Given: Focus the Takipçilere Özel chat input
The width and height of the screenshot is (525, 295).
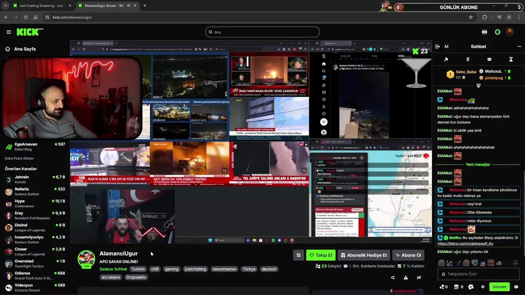Looking at the screenshot, I should click(478, 274).
